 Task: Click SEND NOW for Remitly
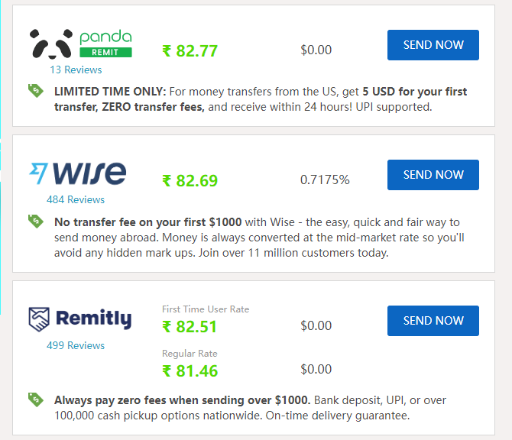[433, 321]
